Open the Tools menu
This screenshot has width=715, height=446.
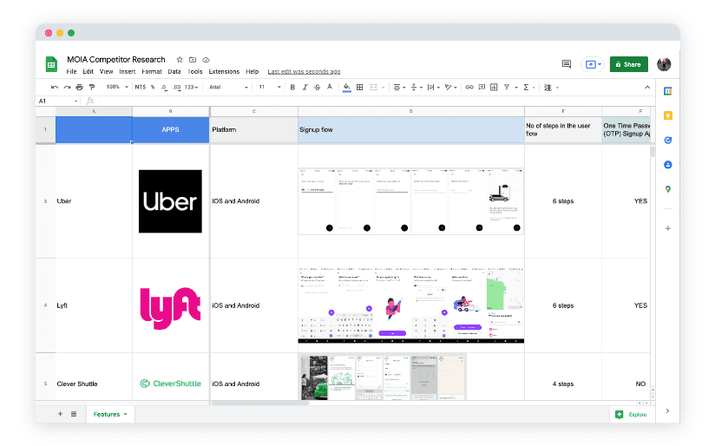(x=194, y=72)
